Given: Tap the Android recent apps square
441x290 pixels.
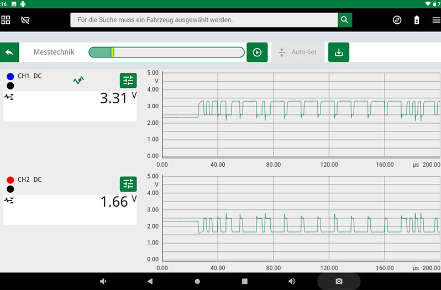Looking at the screenshot, I should [245, 281].
